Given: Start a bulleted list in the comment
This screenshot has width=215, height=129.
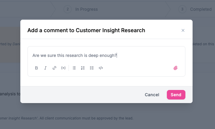Looking at the screenshot, I should (74, 68).
